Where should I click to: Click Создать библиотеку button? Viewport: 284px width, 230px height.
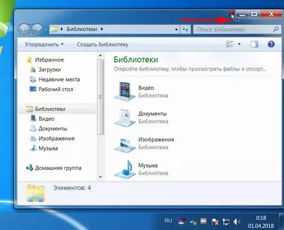point(103,44)
